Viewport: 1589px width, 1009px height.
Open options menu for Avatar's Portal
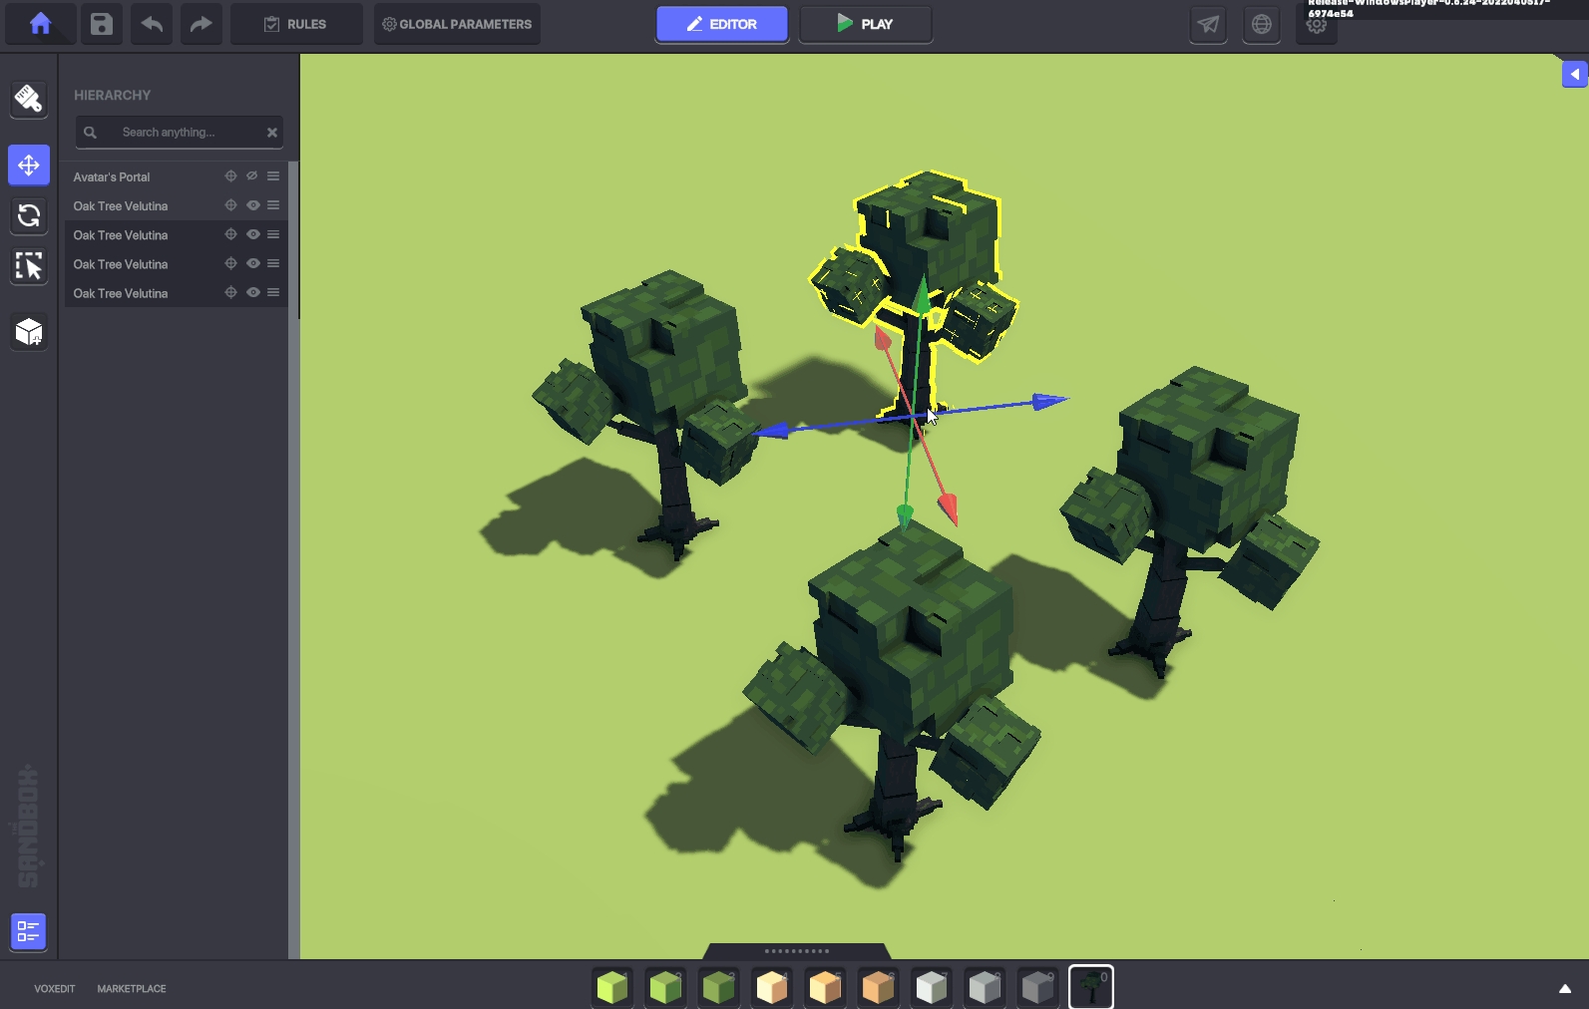[273, 176]
